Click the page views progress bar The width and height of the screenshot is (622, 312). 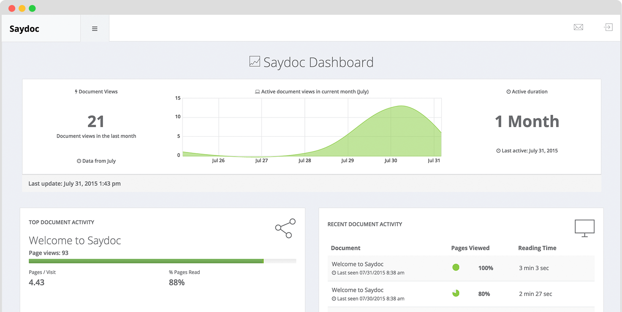point(163,261)
